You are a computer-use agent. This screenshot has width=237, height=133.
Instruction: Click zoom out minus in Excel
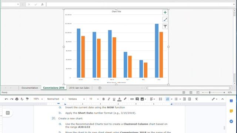point(203,92)
